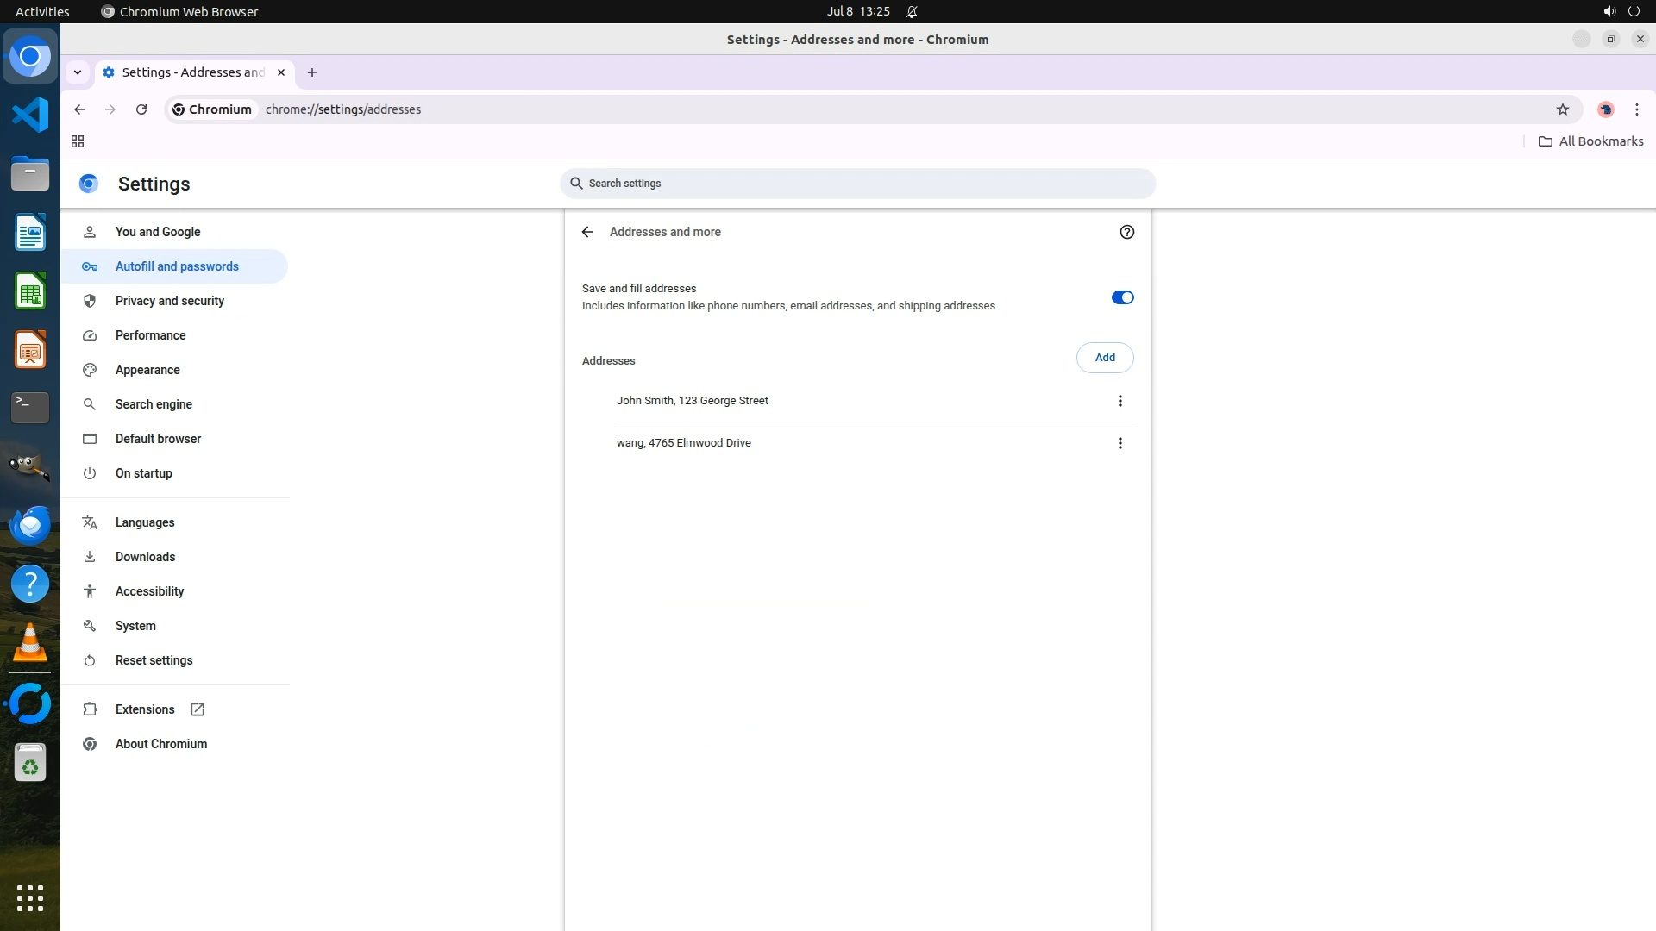Bookmark this page with the star icon
1656x931 pixels.
(1562, 109)
